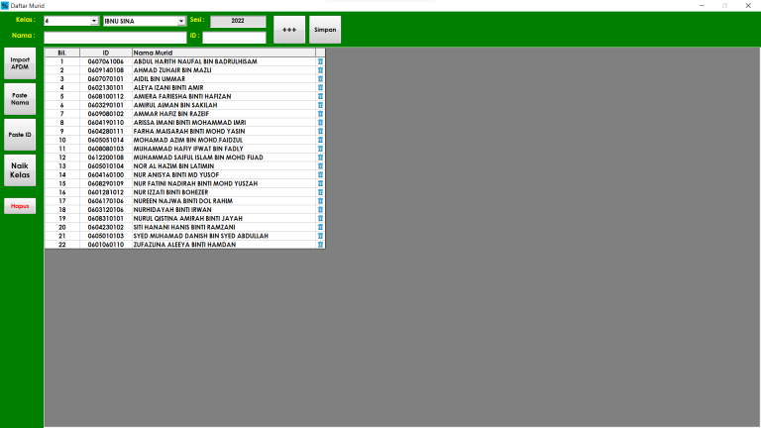
Task: Click into the ID input field
Action: (x=234, y=38)
